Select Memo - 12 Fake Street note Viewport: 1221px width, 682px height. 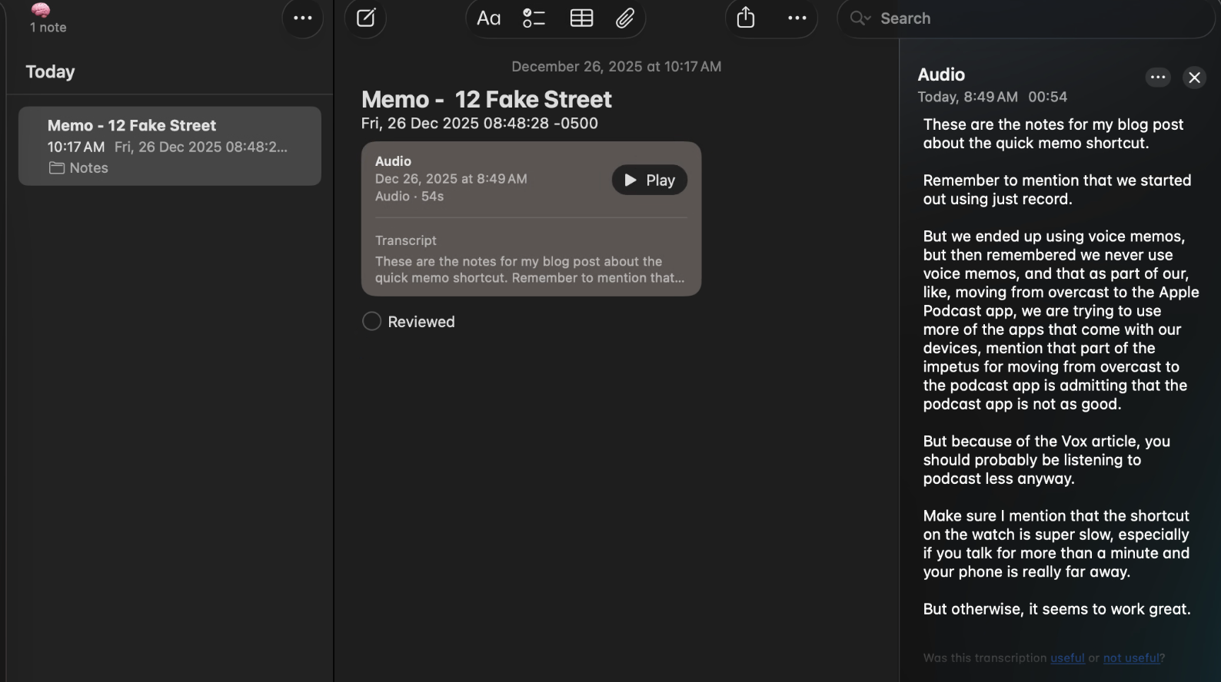pos(170,146)
